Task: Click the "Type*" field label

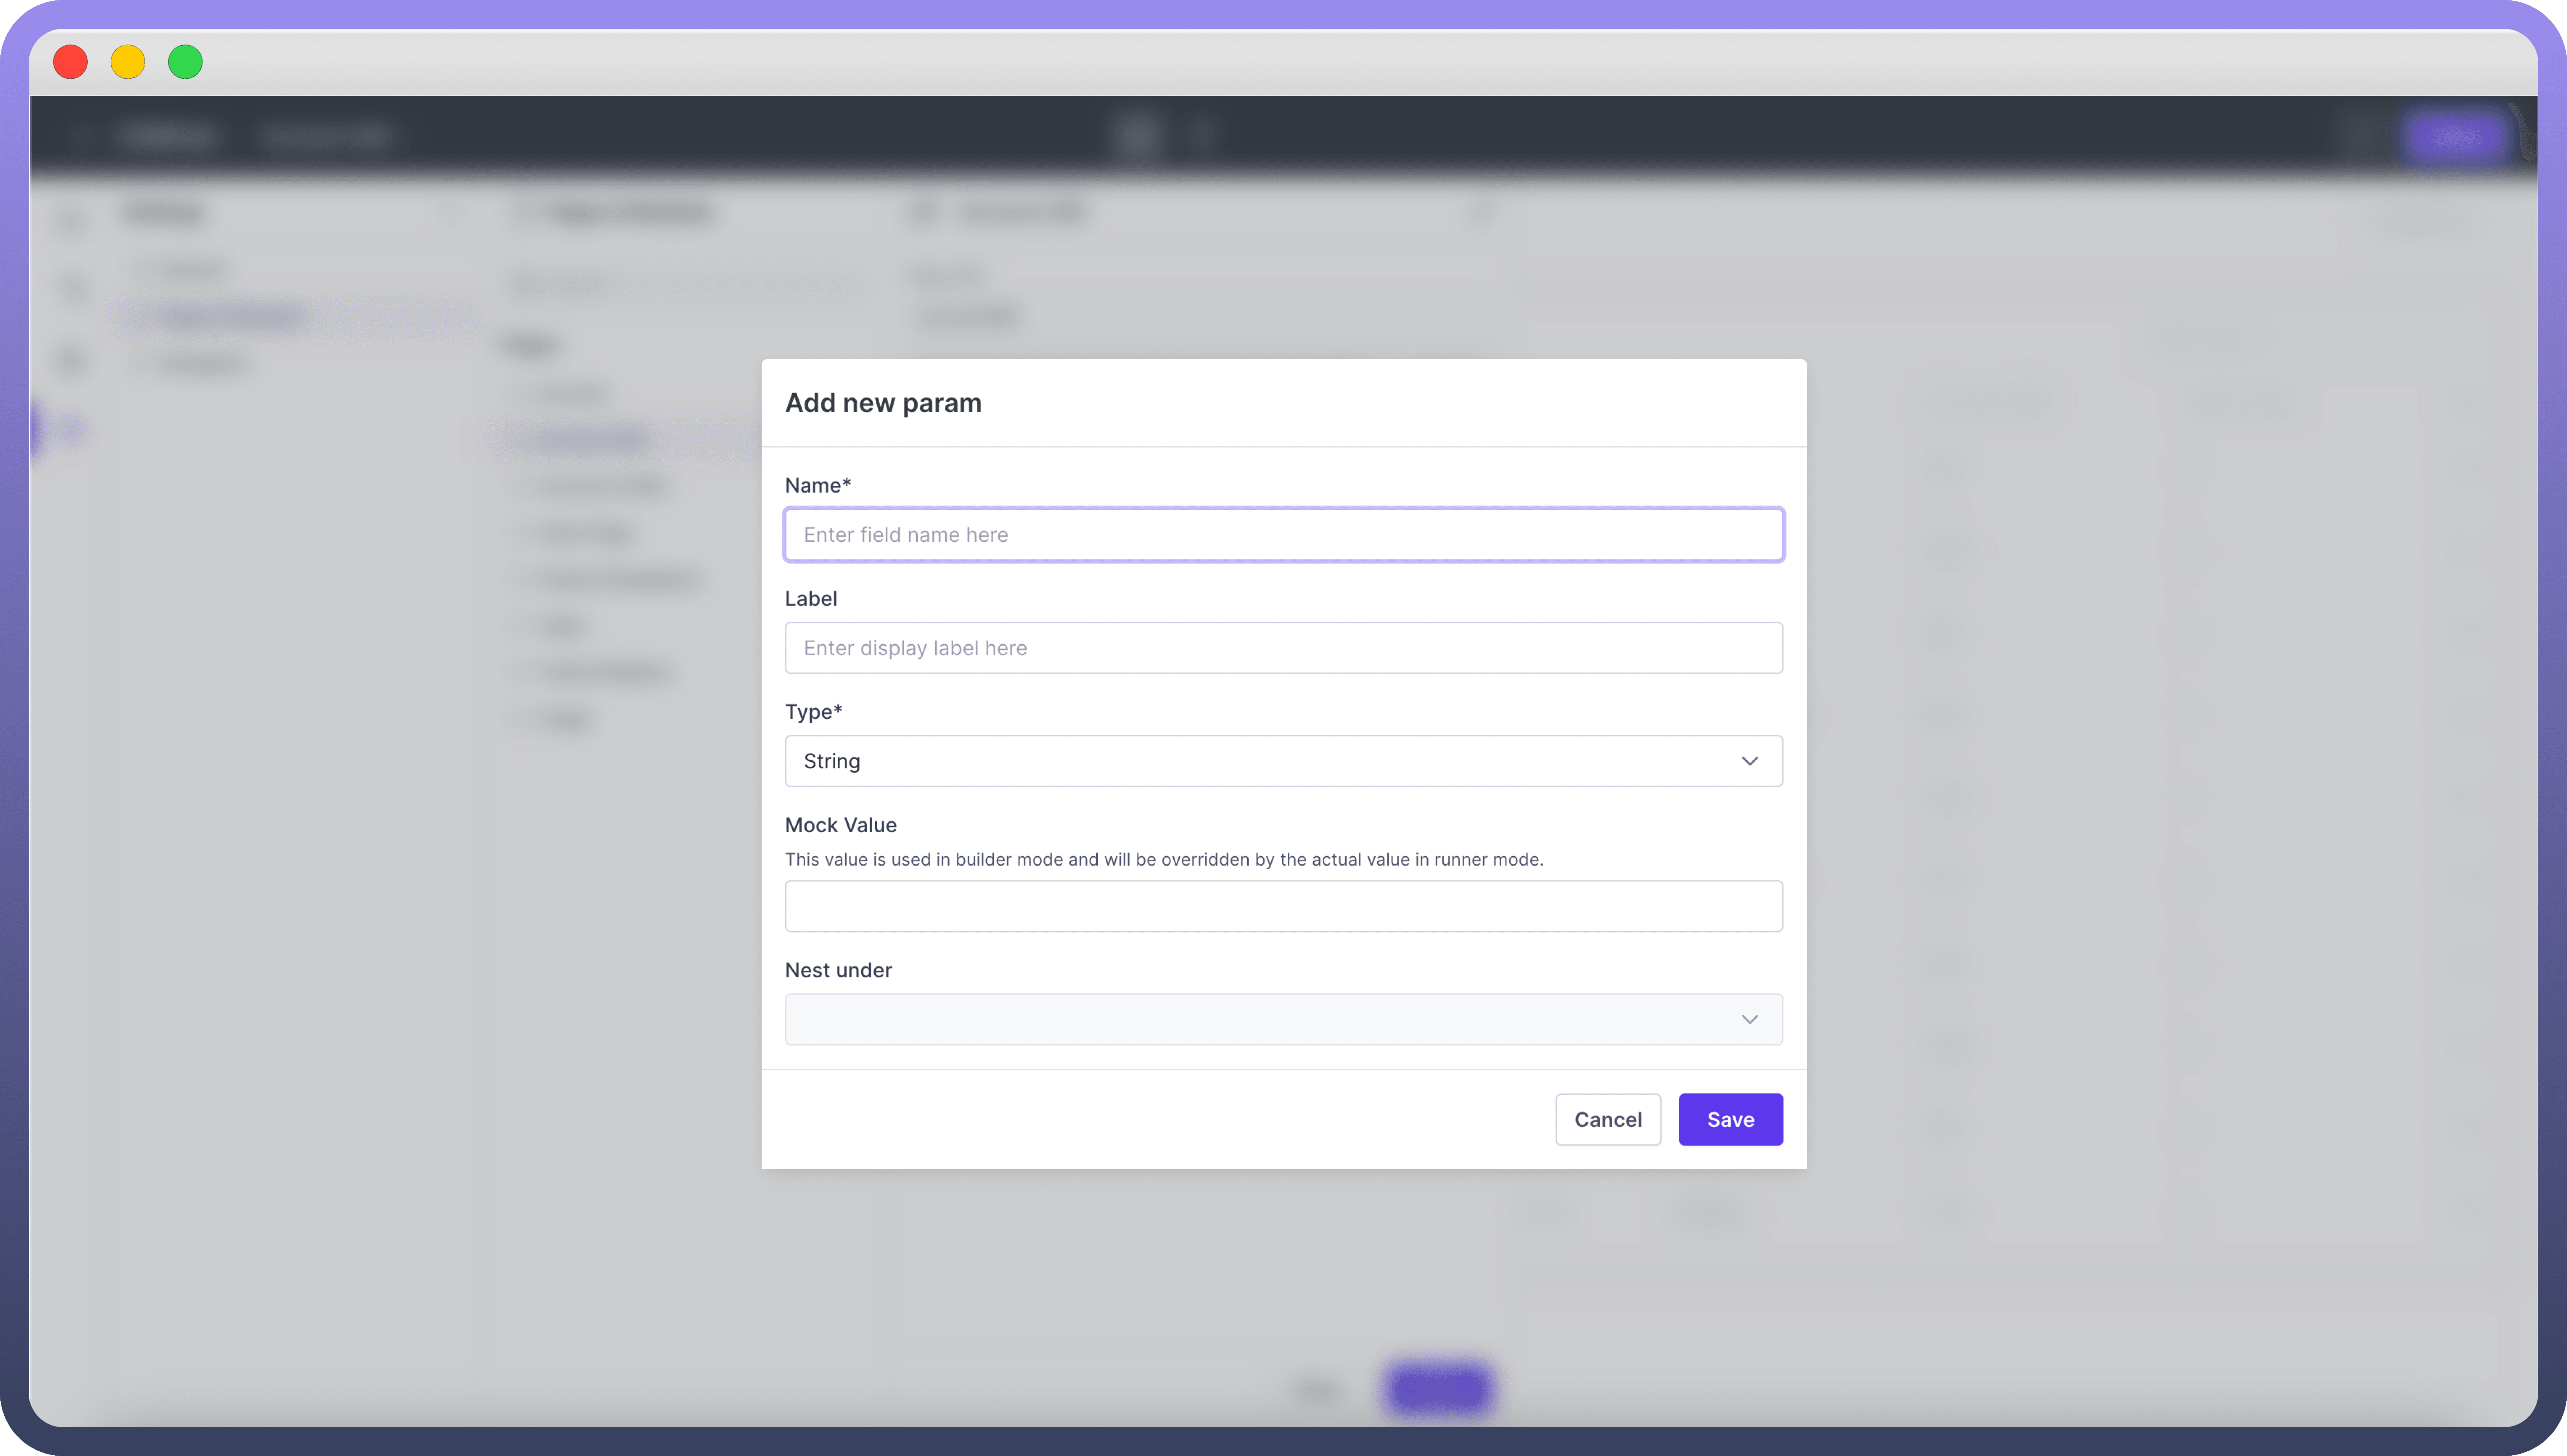Action: tap(813, 711)
